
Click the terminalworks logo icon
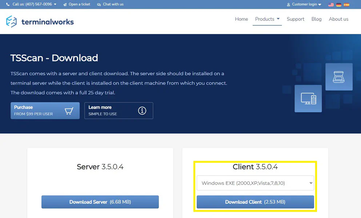click(x=11, y=22)
